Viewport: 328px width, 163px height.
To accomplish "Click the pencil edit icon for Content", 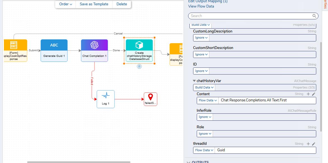I will coord(313,94).
